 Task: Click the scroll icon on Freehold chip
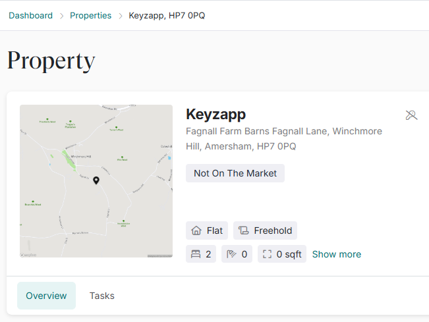pyautogui.click(x=243, y=230)
